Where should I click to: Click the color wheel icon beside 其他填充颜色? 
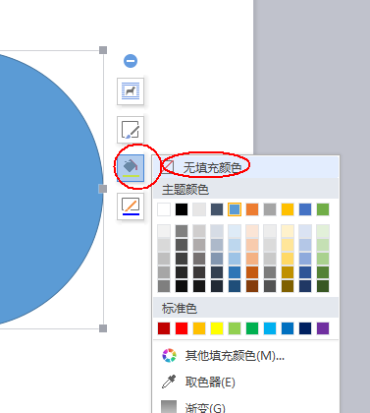click(169, 356)
